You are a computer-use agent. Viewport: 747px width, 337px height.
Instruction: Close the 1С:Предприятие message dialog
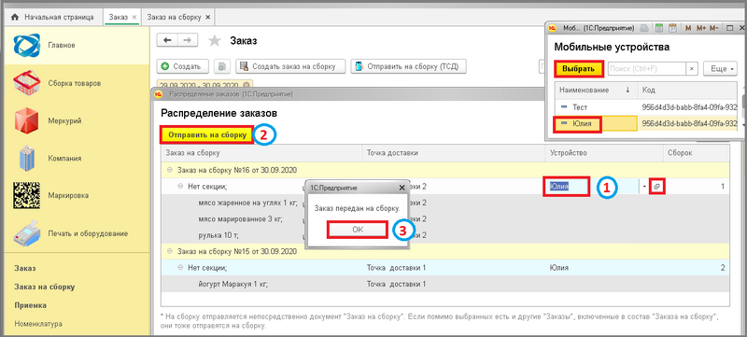pyautogui.click(x=402, y=188)
